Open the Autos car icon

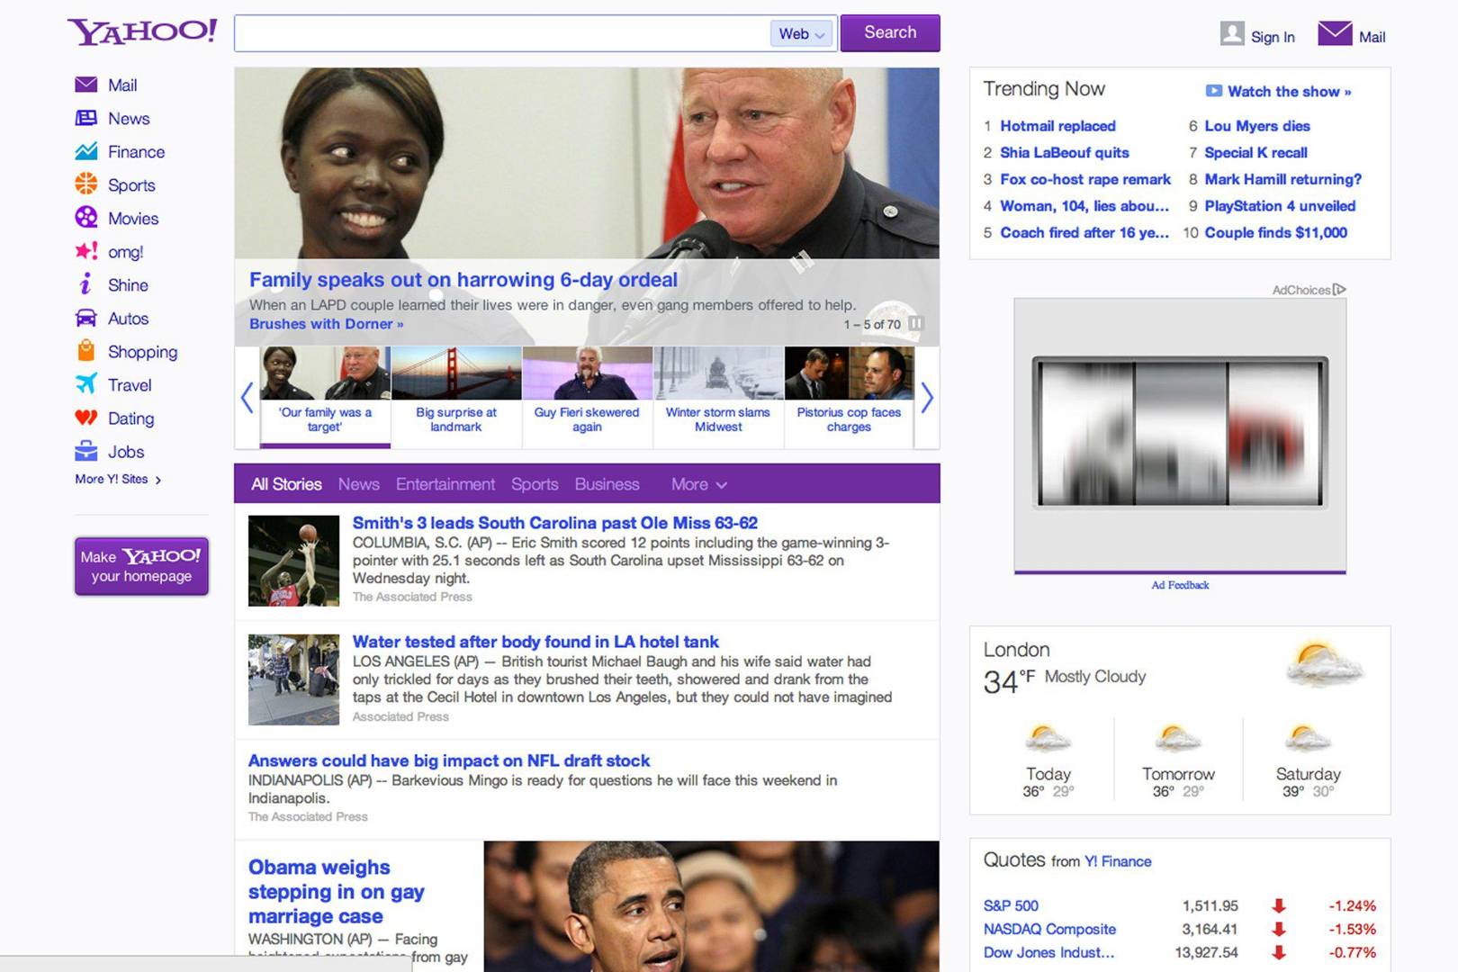point(85,318)
